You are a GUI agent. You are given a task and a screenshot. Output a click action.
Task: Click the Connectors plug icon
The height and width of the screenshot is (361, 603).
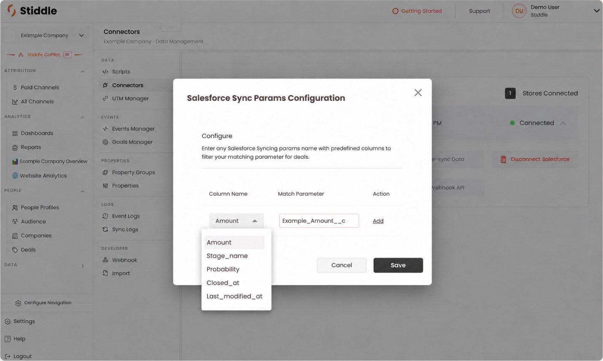[105, 85]
